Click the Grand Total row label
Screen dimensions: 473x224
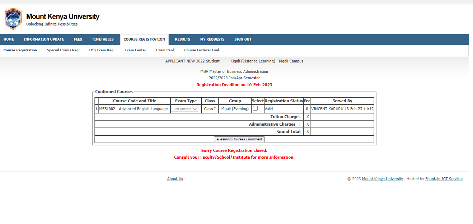(289, 131)
